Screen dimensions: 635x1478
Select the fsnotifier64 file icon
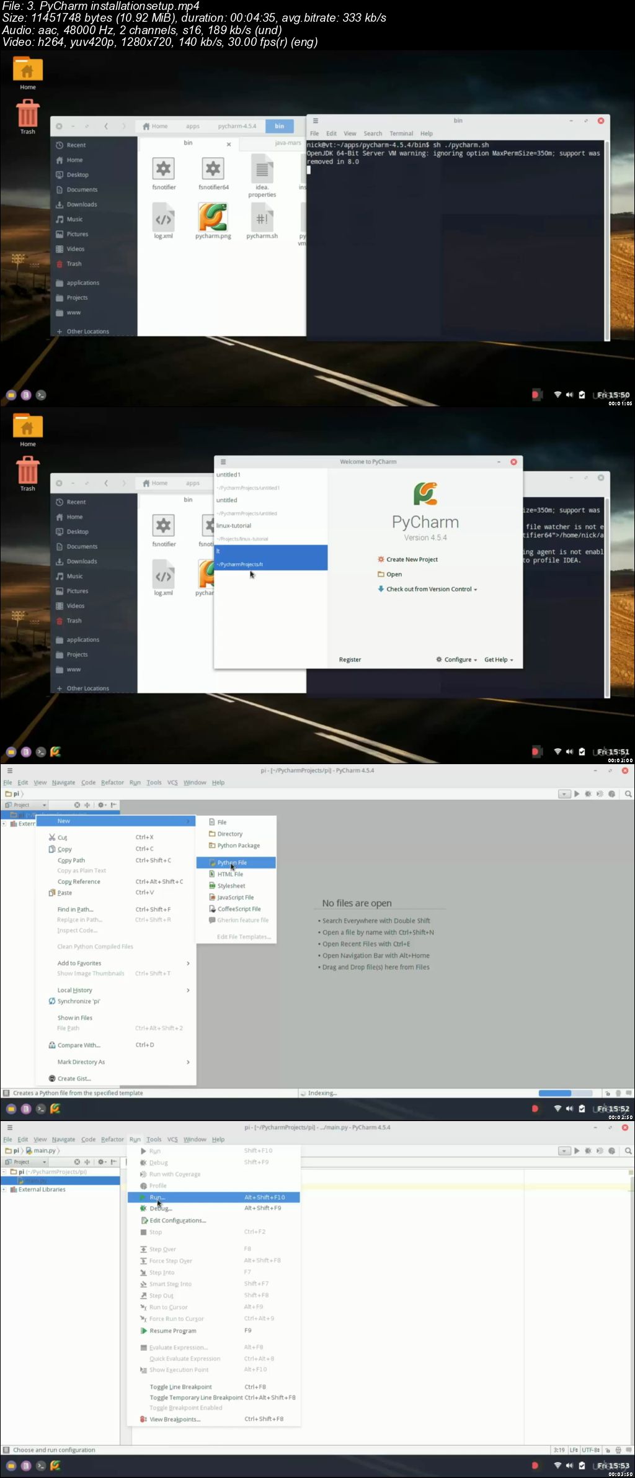coord(213,168)
